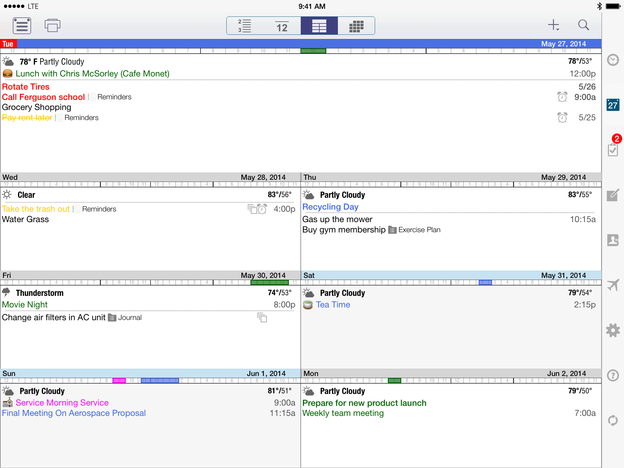
Task: Open the contacts icon in the sidebar
Action: (613, 240)
